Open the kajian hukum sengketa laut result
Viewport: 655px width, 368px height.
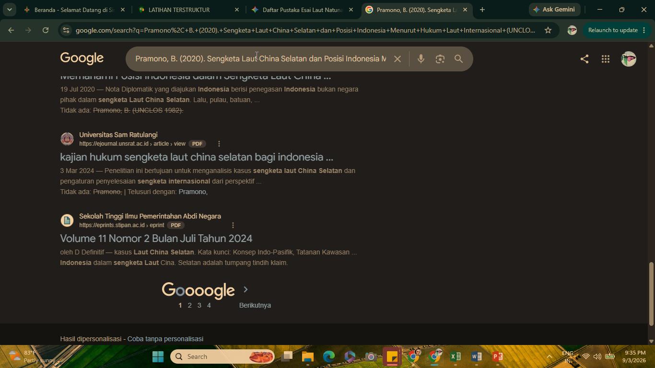point(197,157)
